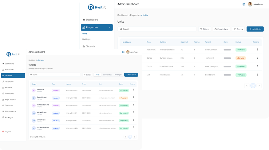269x150 pixels.
Task: Toggle Public status for Greenfield Plaza unit
Action: pyautogui.click(x=240, y=66)
